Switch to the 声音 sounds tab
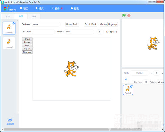The image size is (165, 132). (x=34, y=16)
